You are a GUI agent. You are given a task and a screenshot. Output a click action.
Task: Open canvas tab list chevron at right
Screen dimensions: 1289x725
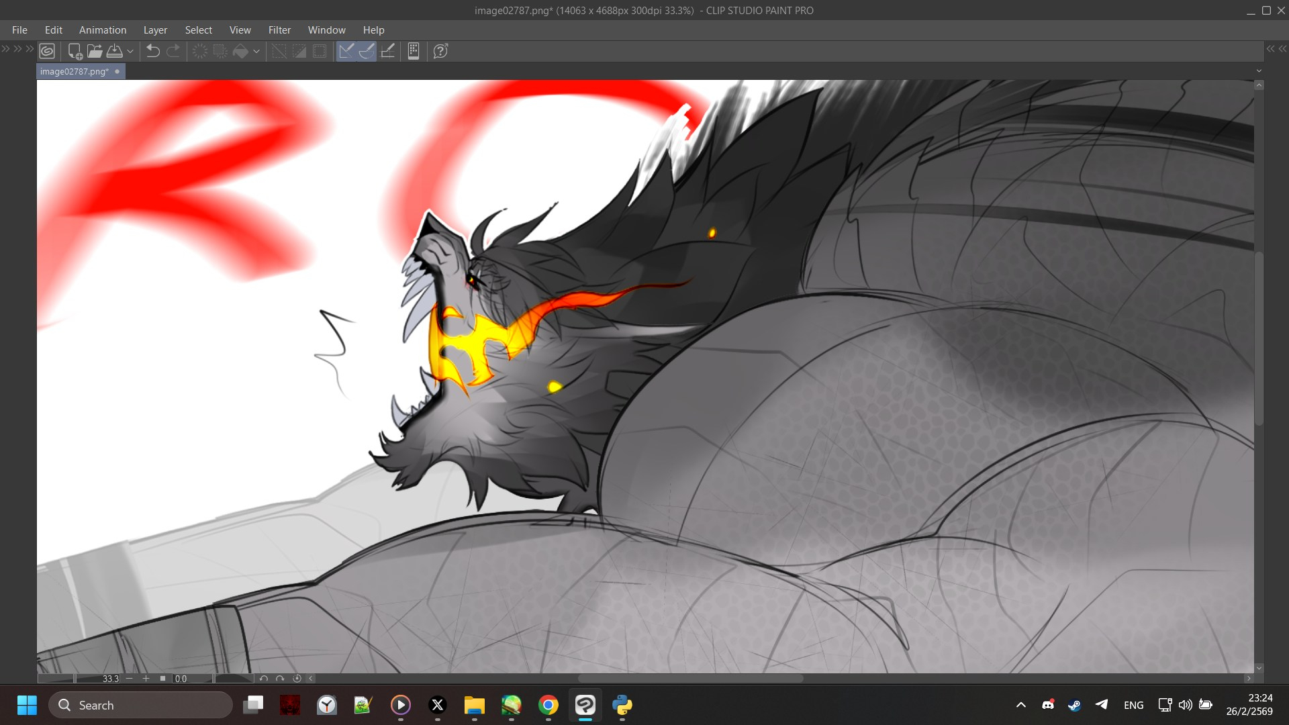pyautogui.click(x=1259, y=71)
